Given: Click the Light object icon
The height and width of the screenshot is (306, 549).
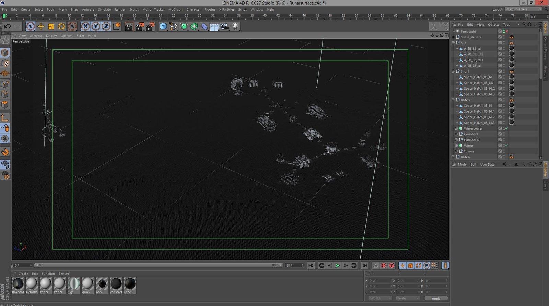Looking at the screenshot, I should tap(235, 26).
